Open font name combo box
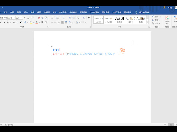The height and width of the screenshot is (132, 177). click(x=7, y=18)
